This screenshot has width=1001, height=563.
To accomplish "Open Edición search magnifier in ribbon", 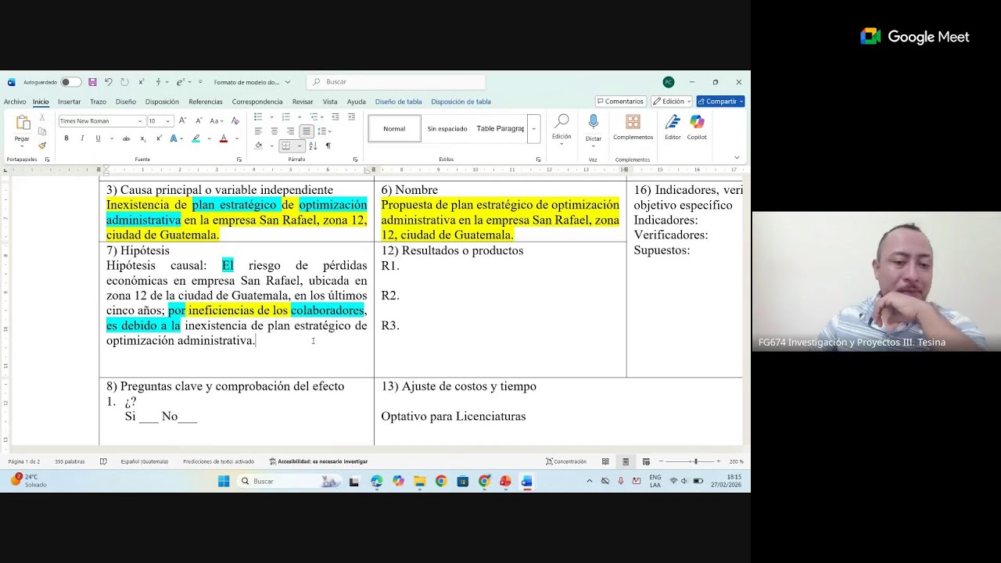I will tap(561, 122).
